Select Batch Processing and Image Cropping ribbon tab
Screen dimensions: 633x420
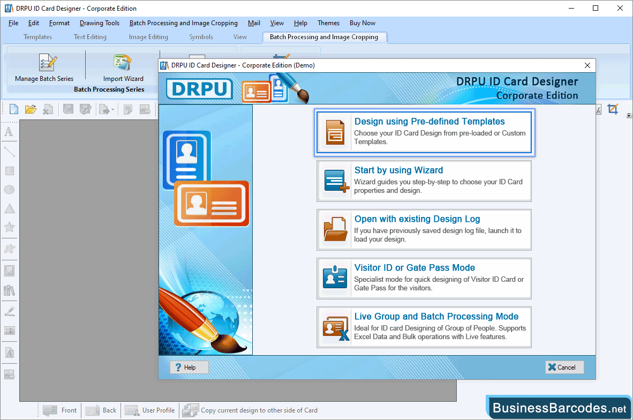pyautogui.click(x=324, y=37)
